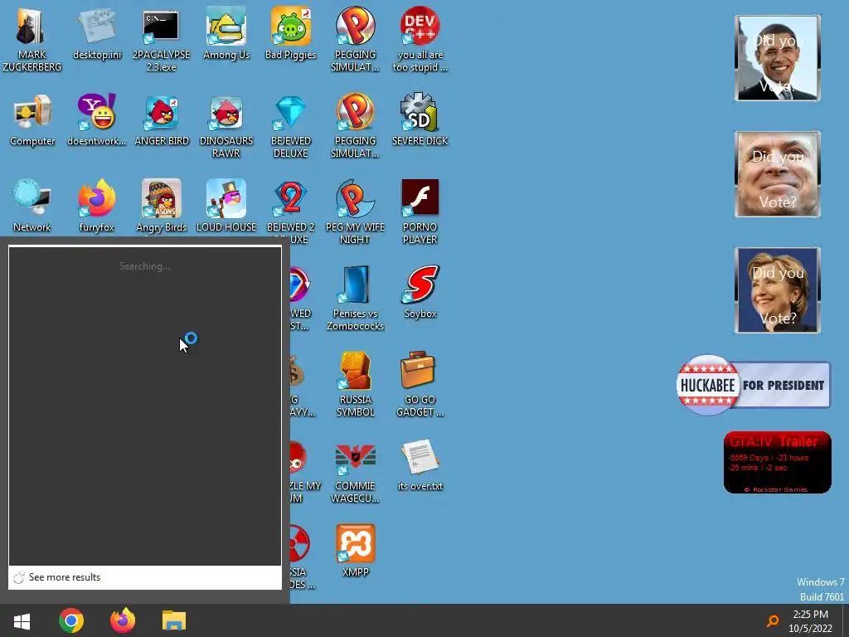This screenshot has width=849, height=637.
Task: Click the Huckabee For President gadget
Action: (753, 385)
